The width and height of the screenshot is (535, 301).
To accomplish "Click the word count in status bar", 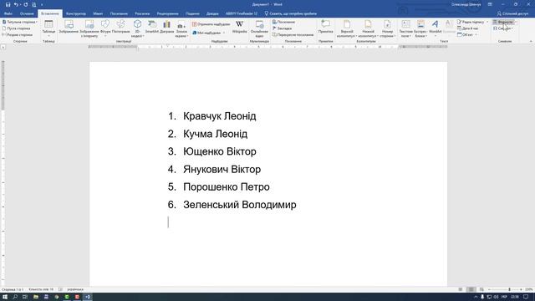I will coord(41,289).
